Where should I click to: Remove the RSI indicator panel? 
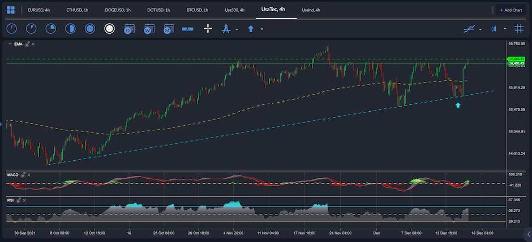(x=24, y=200)
